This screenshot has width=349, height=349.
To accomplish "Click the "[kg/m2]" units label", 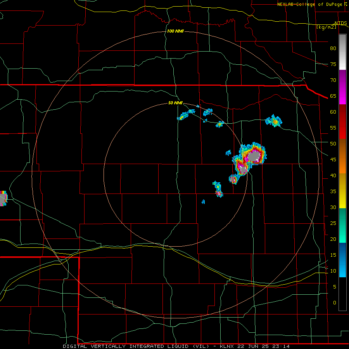I will (326, 27).
